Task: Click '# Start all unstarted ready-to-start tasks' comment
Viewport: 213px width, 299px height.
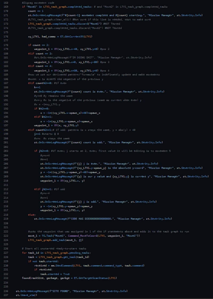Action: click(x=54, y=249)
